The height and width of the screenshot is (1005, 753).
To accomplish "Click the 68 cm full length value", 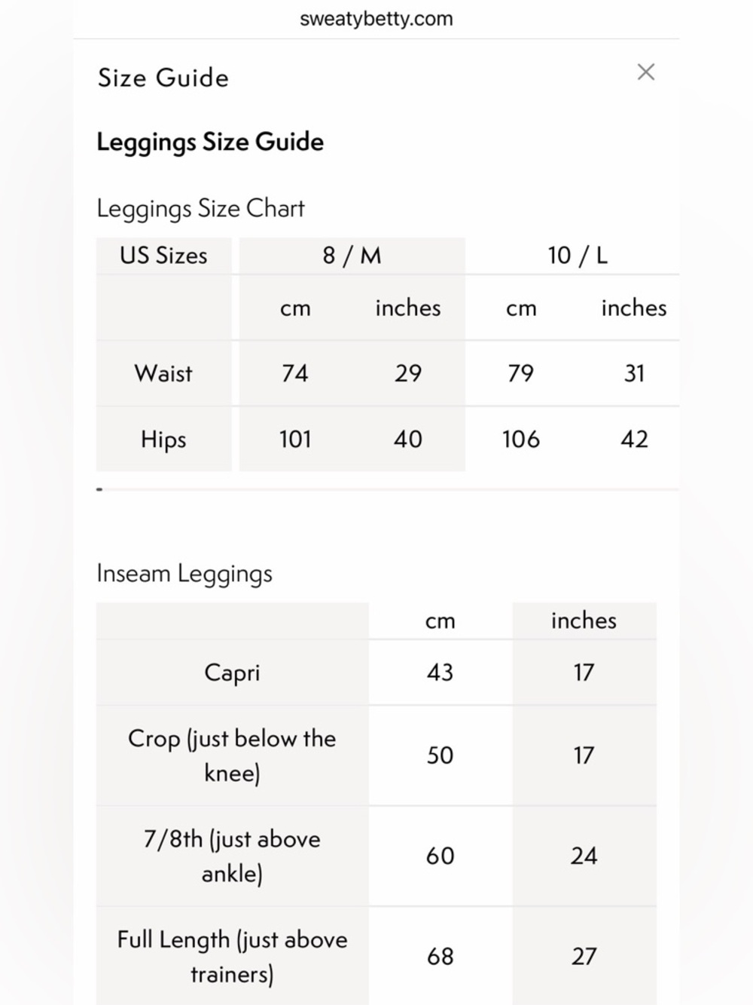I will click(x=441, y=956).
